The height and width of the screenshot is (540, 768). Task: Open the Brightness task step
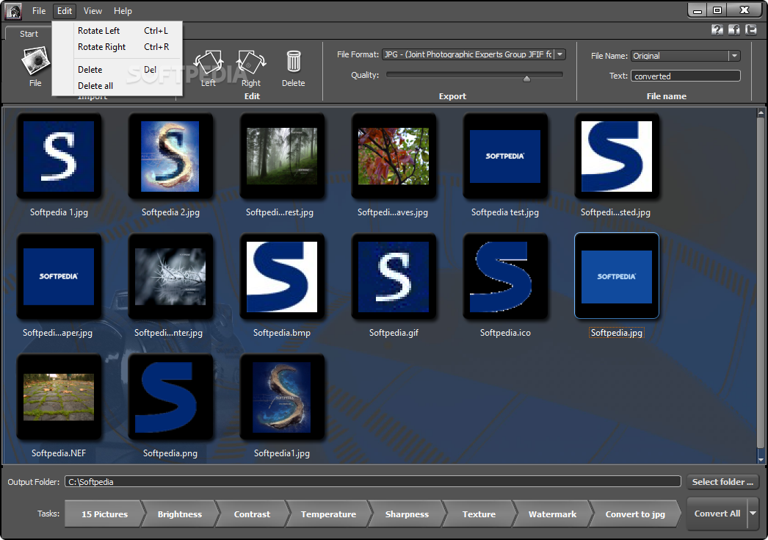point(180,514)
